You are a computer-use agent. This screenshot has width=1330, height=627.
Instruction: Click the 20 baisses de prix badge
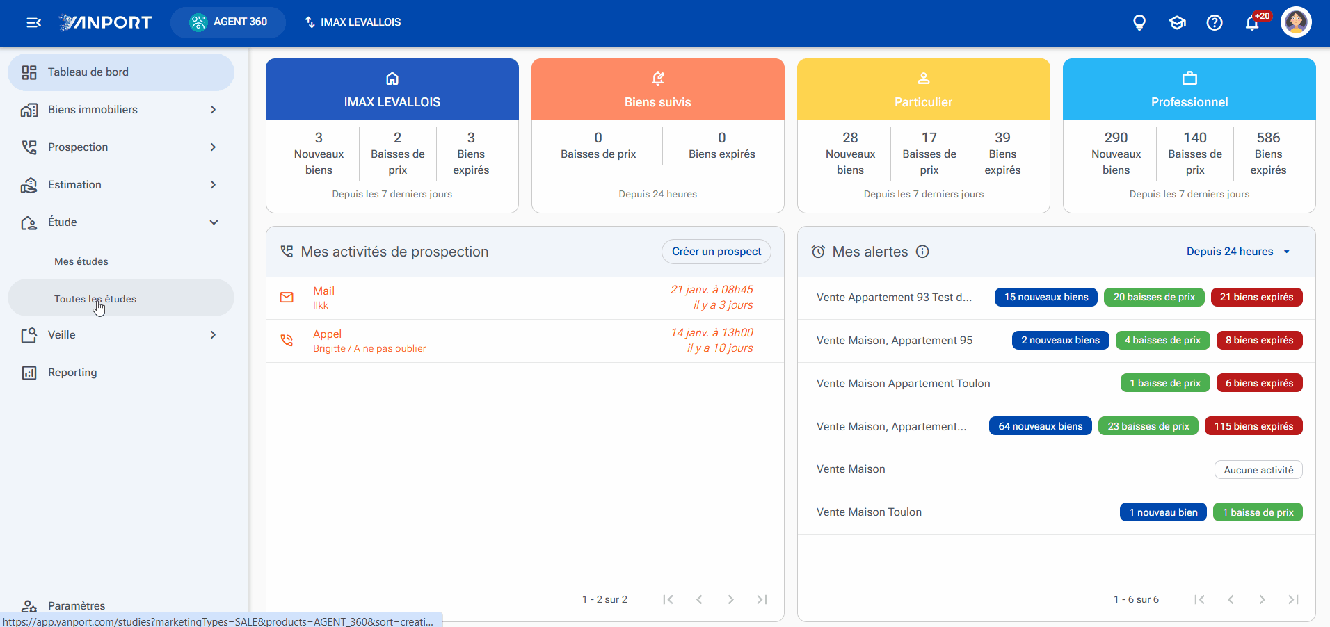(1154, 298)
